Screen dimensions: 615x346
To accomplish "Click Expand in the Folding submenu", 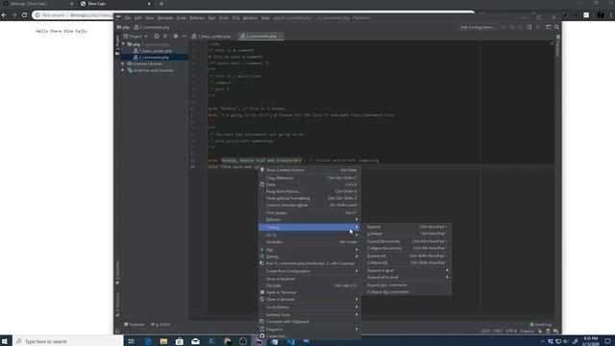I will click(406, 227).
